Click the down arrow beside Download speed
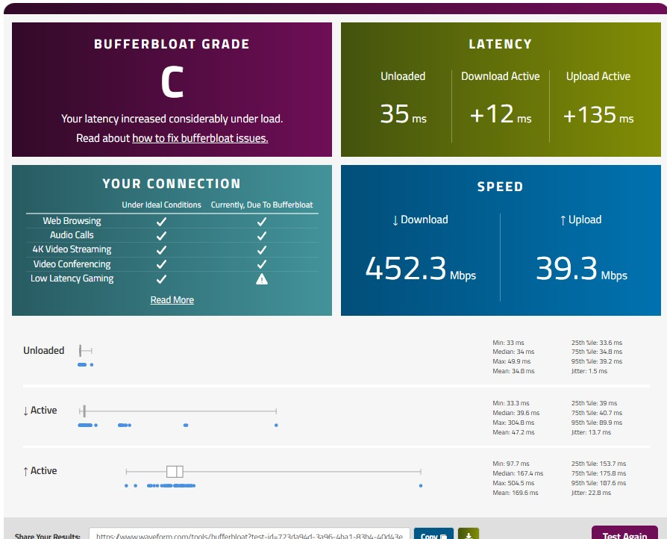 [395, 220]
